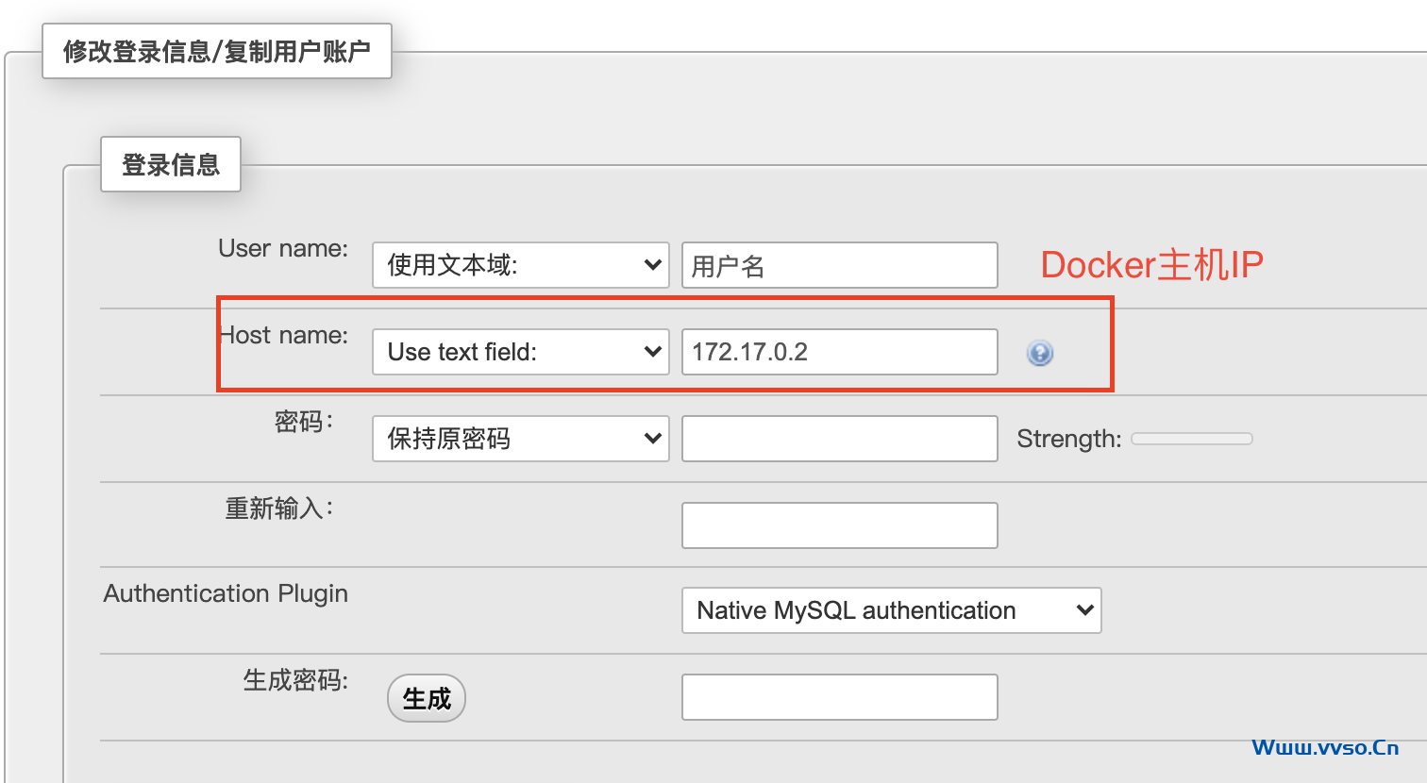Click the '生成密码:' label
Image resolution: width=1427 pixels, height=783 pixels.
(x=295, y=680)
